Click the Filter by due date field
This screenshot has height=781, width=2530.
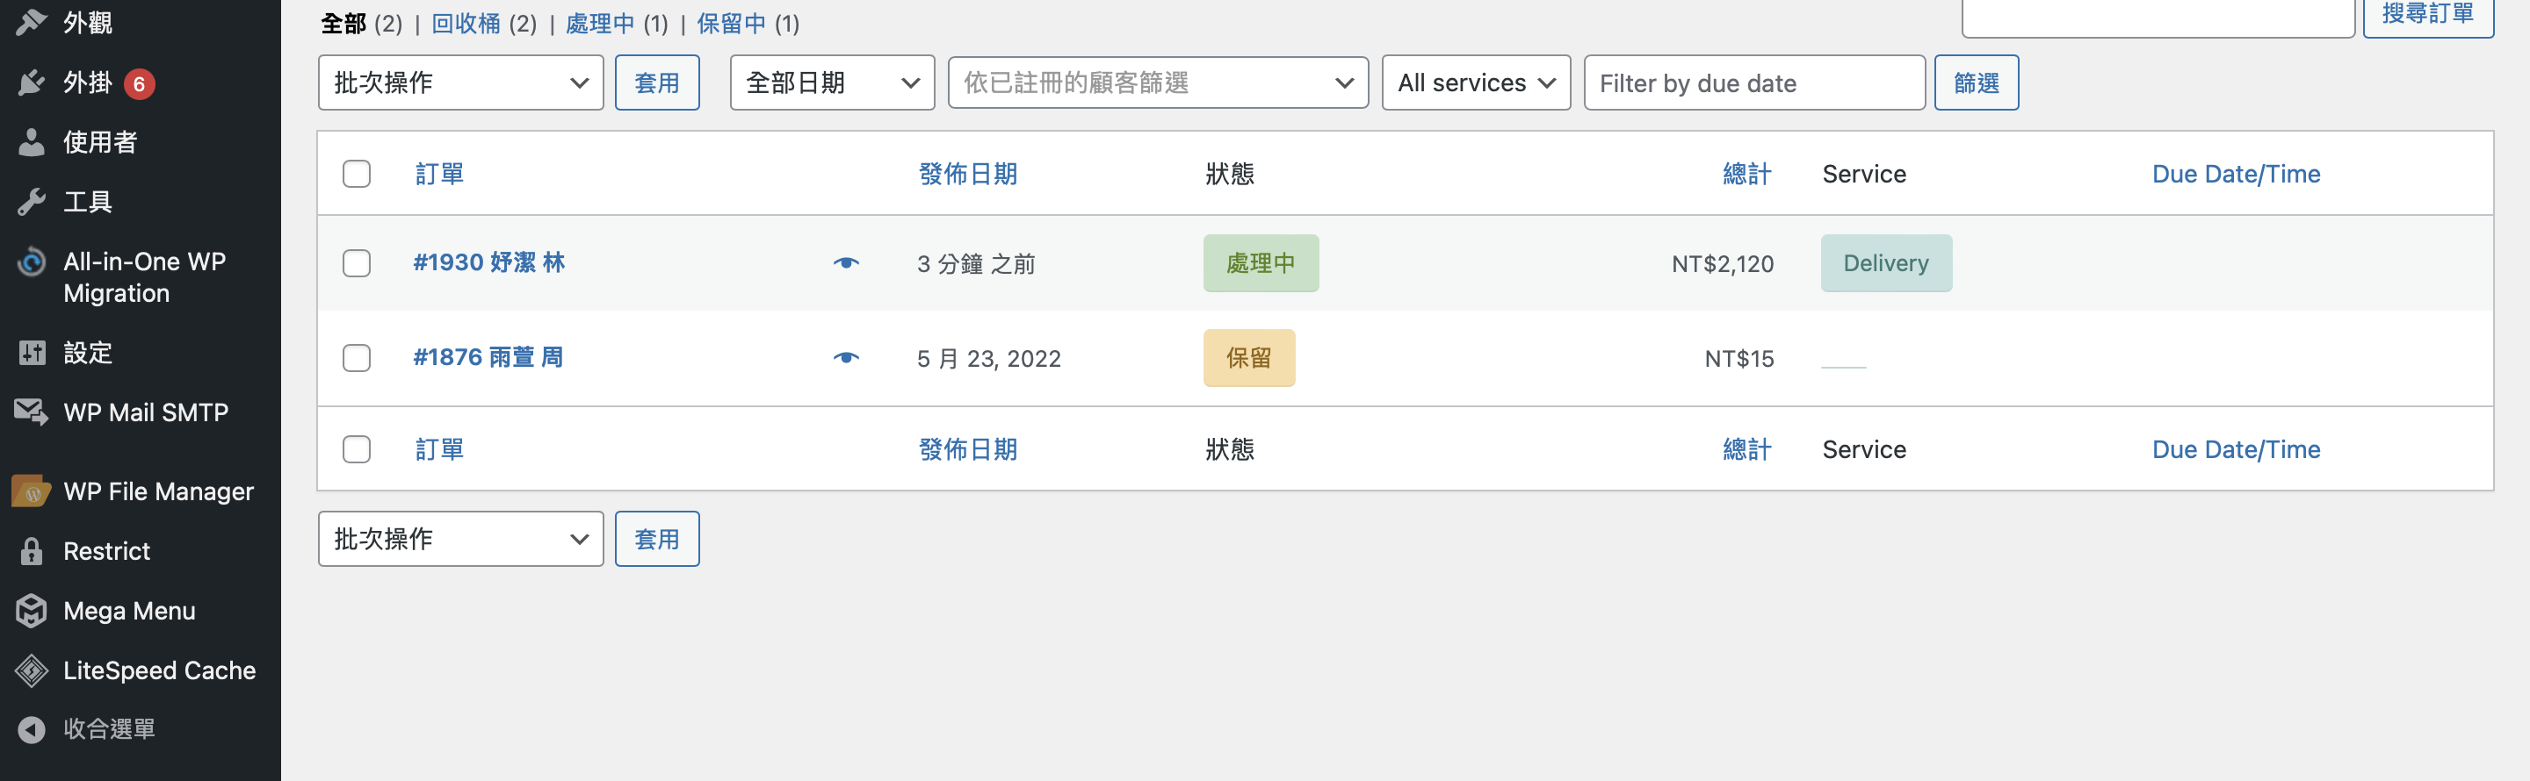[1753, 82]
